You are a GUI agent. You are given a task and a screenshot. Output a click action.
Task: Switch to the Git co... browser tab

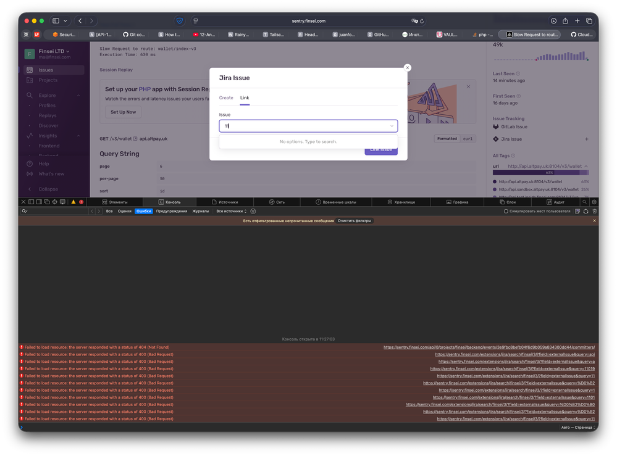coord(134,35)
